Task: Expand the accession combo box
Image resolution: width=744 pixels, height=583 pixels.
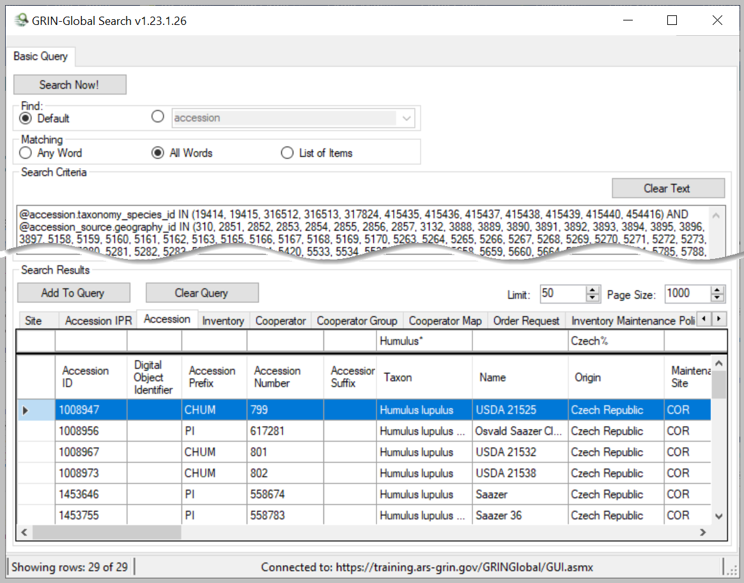Action: pyautogui.click(x=407, y=118)
